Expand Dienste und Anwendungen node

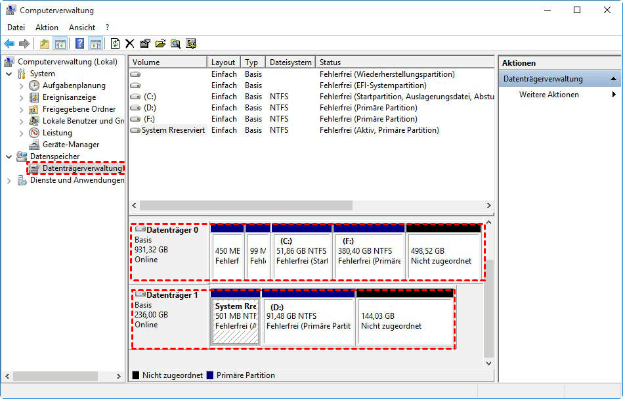(9, 180)
